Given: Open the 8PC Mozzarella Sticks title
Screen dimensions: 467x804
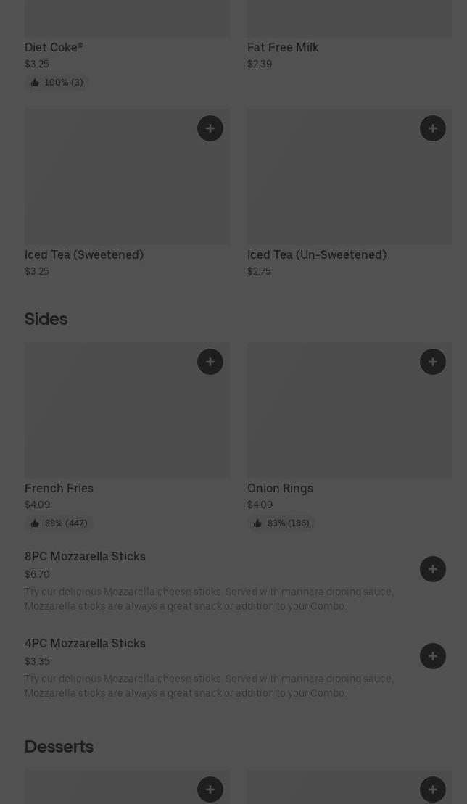Looking at the screenshot, I should pos(85,557).
